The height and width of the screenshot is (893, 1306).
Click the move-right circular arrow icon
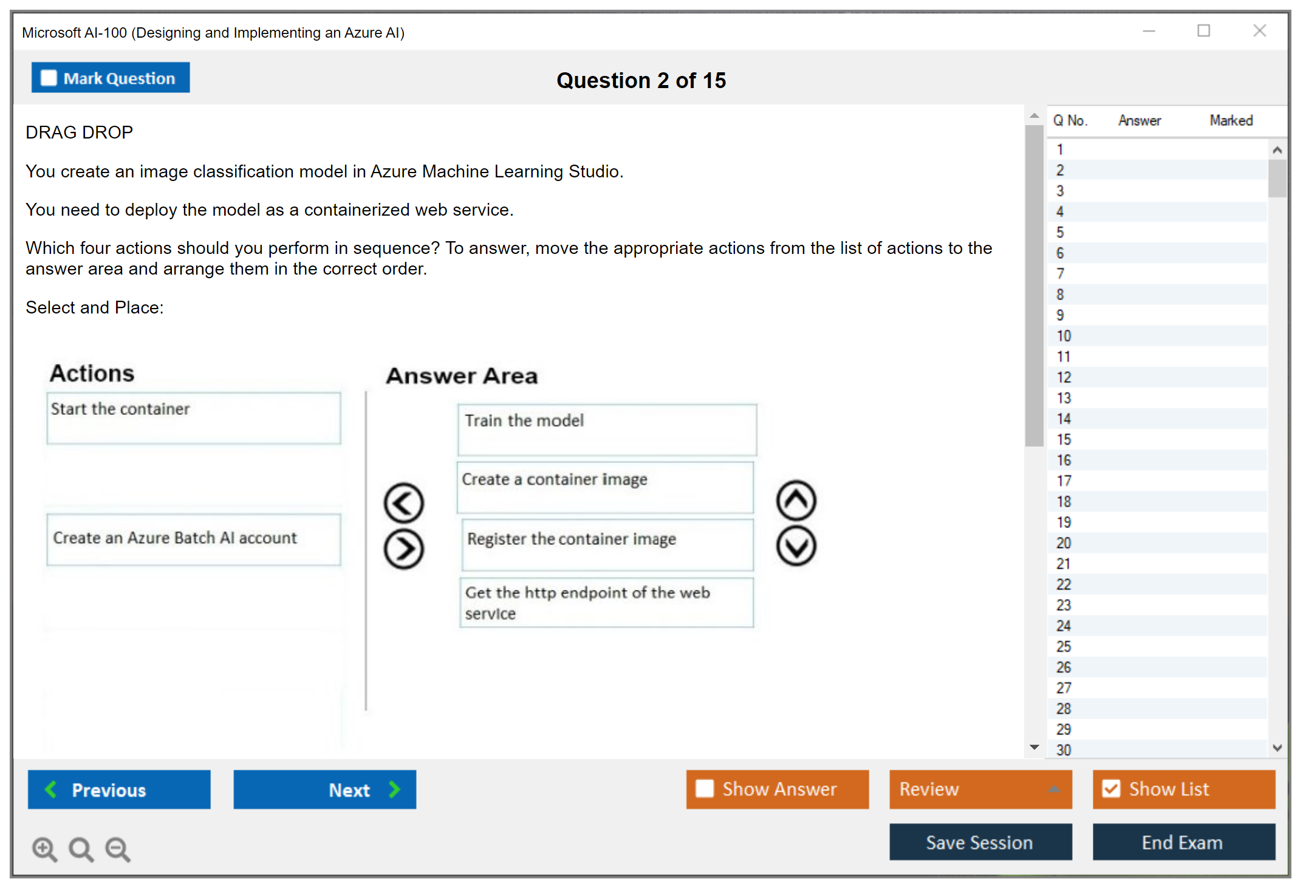pyautogui.click(x=403, y=549)
